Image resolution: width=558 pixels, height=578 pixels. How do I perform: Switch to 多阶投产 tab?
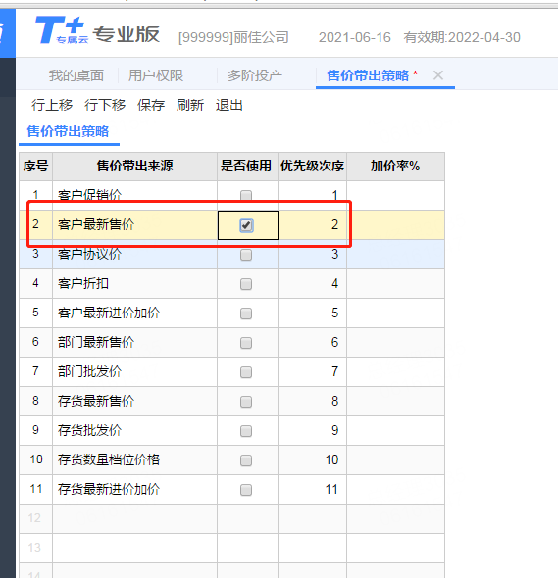tap(255, 75)
